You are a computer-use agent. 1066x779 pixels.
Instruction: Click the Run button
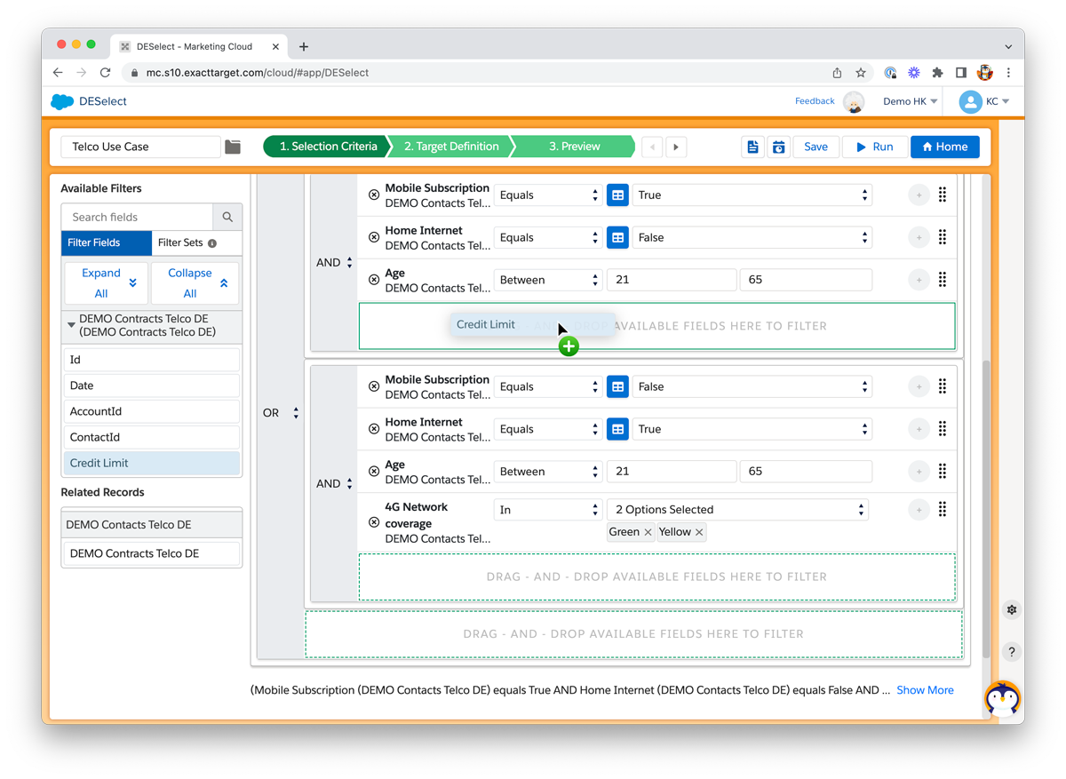pos(875,147)
